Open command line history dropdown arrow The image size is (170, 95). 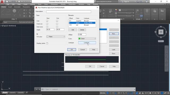click(x=135, y=89)
